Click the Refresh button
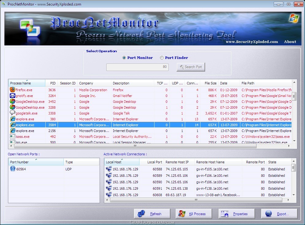The image size is (305, 225). [x=152, y=214]
